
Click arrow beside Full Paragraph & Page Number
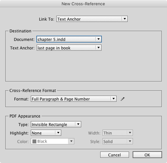coord(114,99)
